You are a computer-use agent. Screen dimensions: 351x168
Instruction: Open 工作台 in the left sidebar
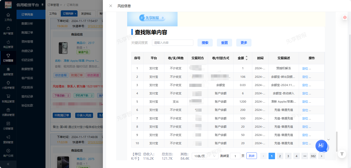(8, 17)
